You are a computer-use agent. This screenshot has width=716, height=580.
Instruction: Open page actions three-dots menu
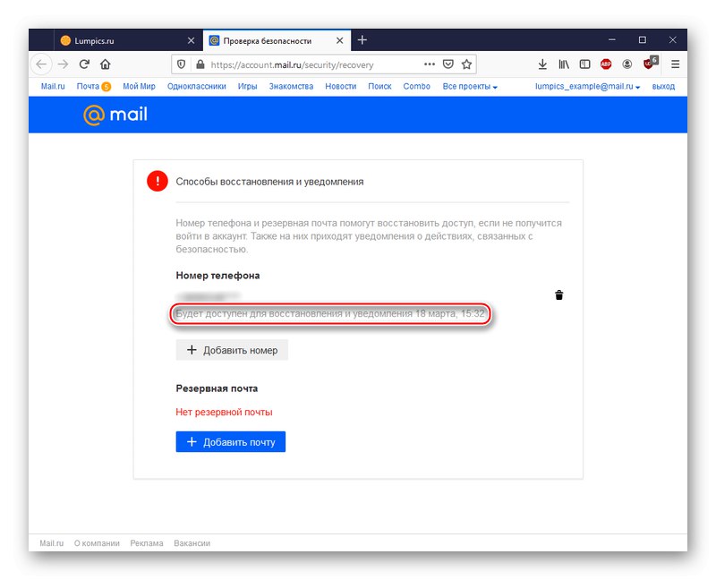click(x=430, y=64)
